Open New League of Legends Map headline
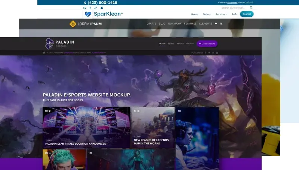This screenshot has height=170, width=299. pos(151,142)
